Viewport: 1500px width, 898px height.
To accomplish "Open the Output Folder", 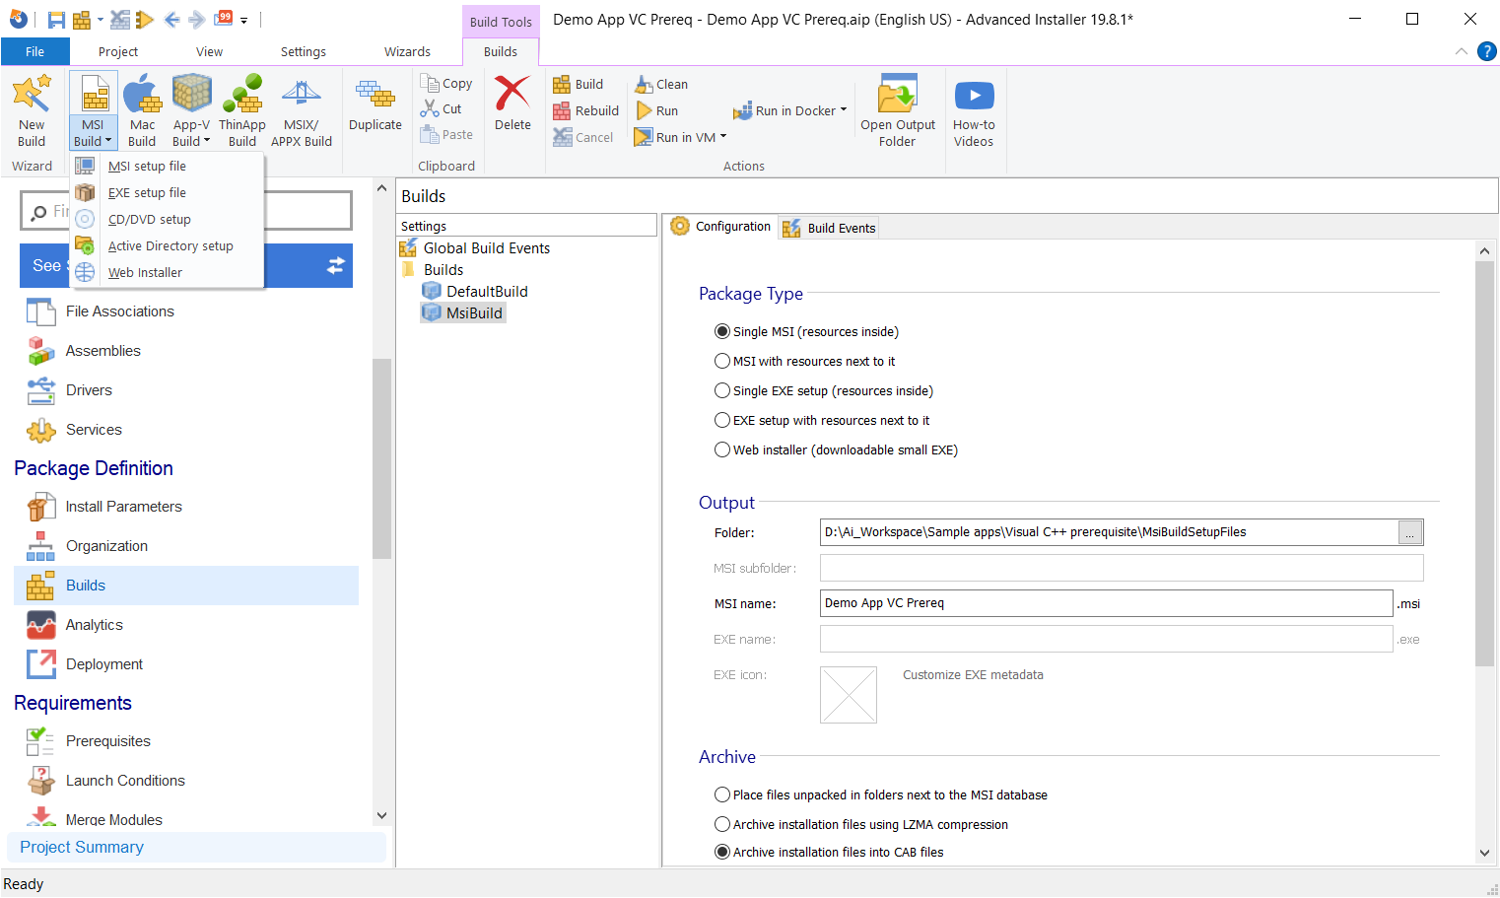I will [898, 111].
